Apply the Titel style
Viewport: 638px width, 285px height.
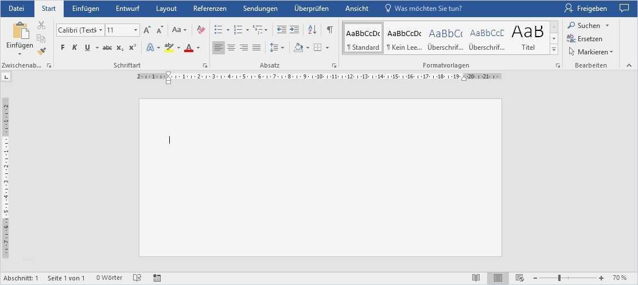click(528, 38)
